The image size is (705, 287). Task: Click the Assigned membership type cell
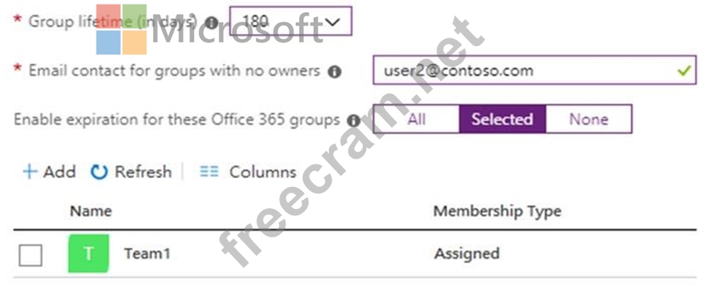tap(466, 254)
